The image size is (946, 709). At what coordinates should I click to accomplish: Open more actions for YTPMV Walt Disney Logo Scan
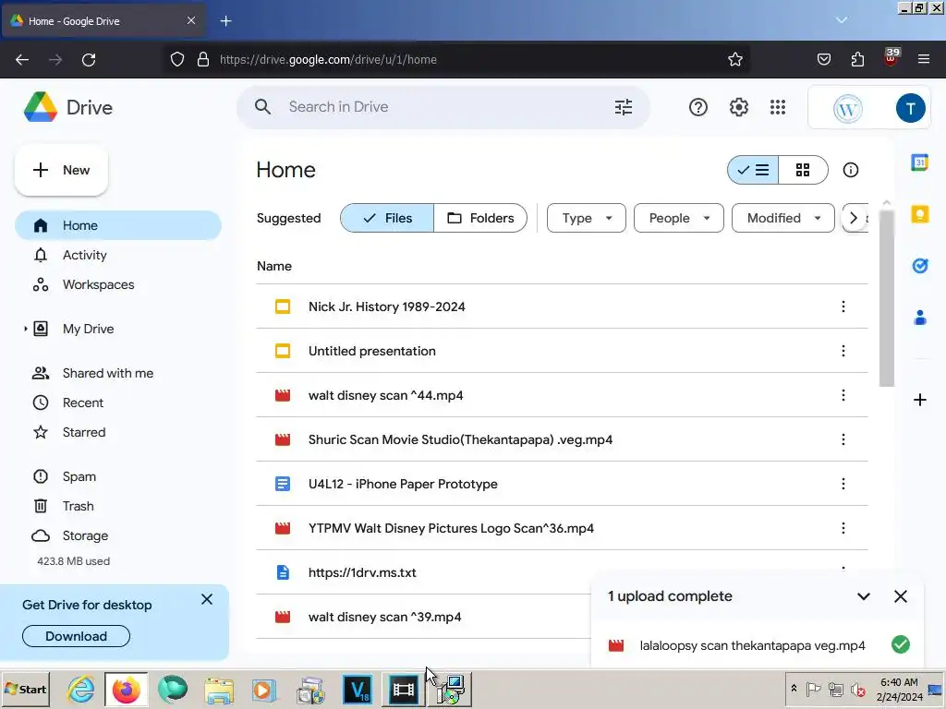point(843,528)
